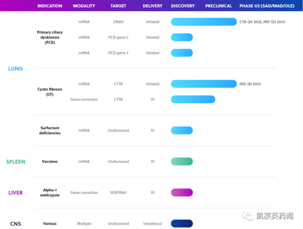This screenshot has height=229, width=303.
Task: Click the DISCOVERY column header
Action: [x=182, y=6]
